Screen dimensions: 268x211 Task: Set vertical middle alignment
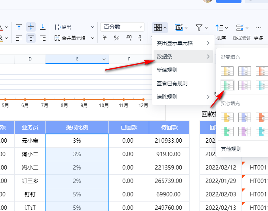pyautogui.click(x=31, y=27)
